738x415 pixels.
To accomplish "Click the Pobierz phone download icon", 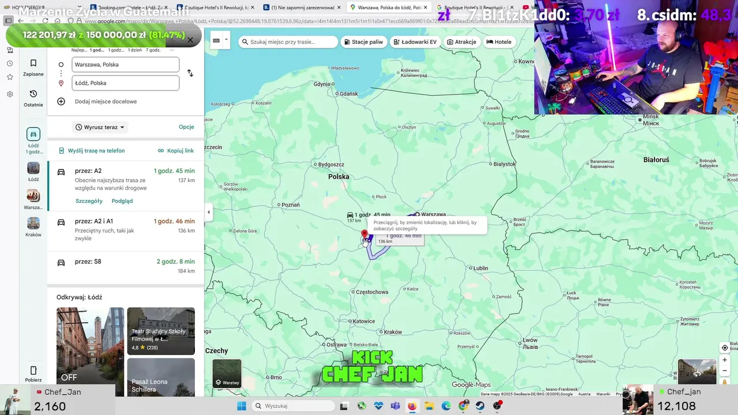I will tap(33, 370).
